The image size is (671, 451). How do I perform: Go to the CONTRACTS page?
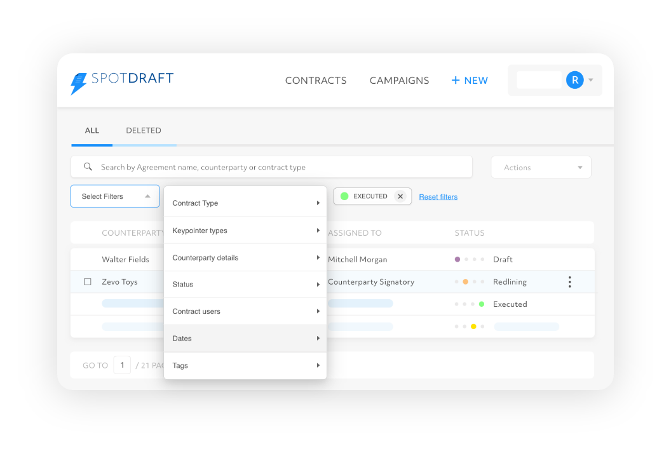pos(316,81)
